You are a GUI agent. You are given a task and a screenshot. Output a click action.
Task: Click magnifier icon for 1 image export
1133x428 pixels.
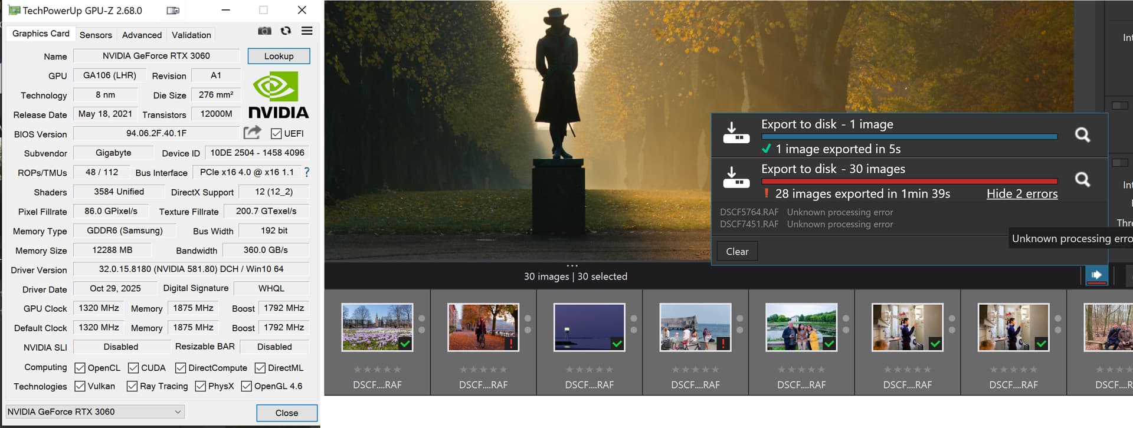[x=1082, y=135]
